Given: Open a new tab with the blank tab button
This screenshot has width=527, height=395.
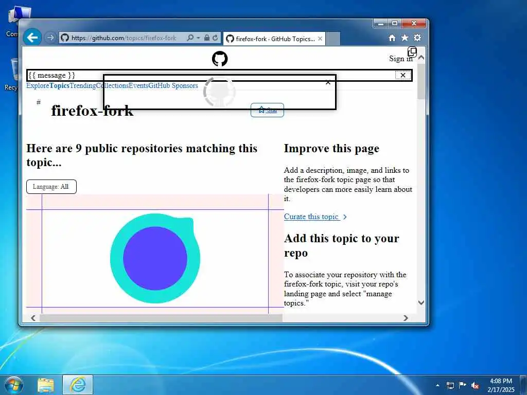Looking at the screenshot, I should point(333,39).
